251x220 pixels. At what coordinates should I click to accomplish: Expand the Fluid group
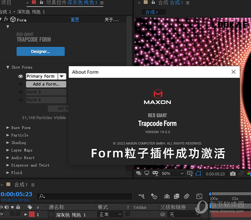[x=8, y=172]
